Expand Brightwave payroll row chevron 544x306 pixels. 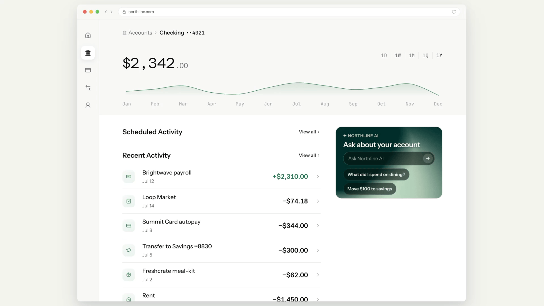click(318, 177)
